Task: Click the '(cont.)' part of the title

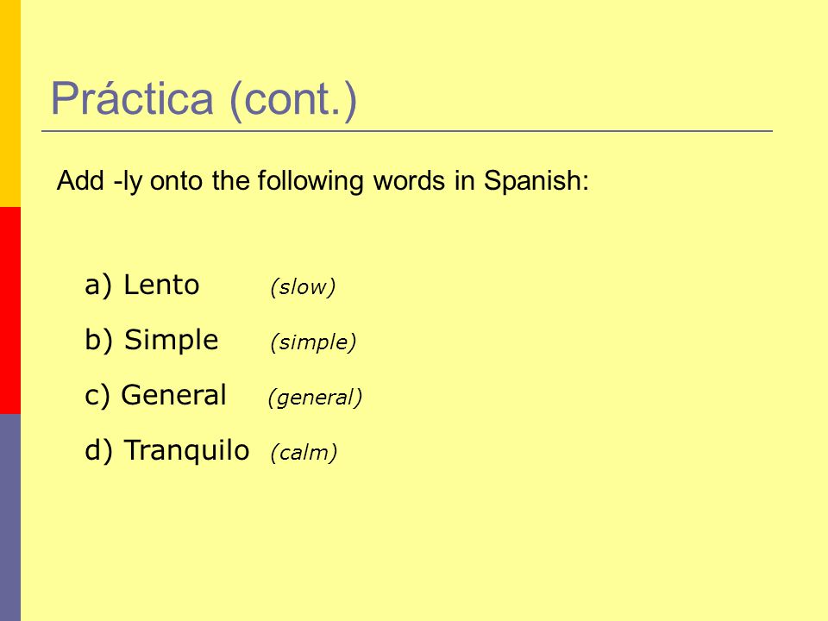Action: pos(293,100)
